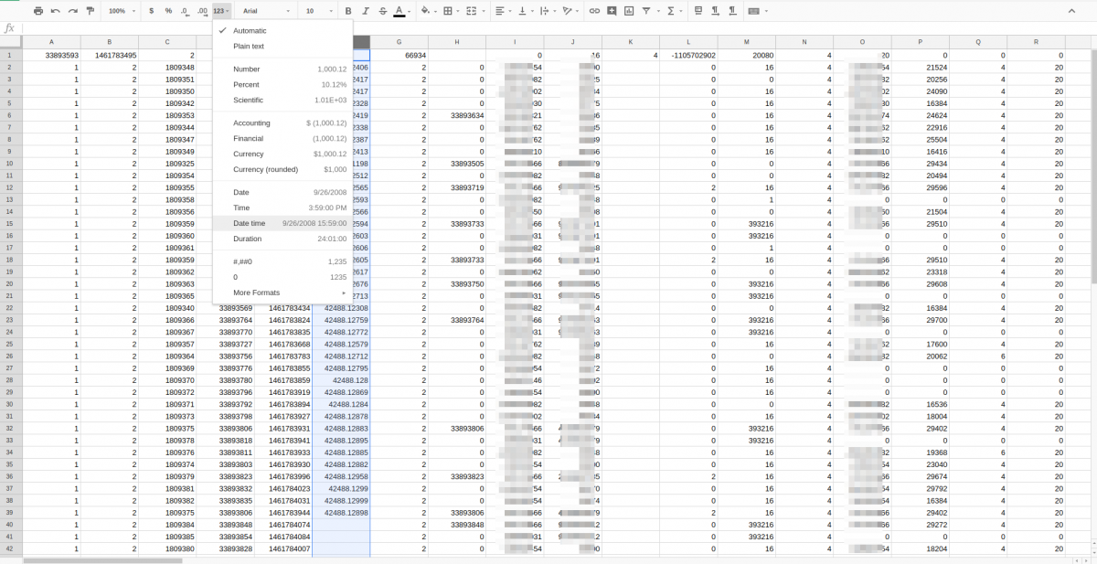Click the Insert comment icon
The height and width of the screenshot is (564, 1097).
[x=612, y=11]
